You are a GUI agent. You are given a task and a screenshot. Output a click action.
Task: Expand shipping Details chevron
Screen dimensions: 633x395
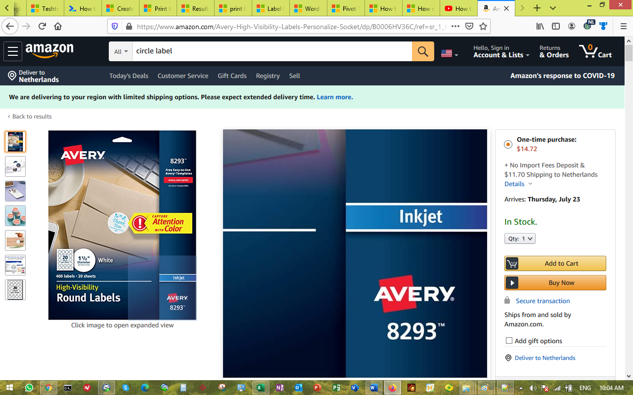click(x=530, y=184)
